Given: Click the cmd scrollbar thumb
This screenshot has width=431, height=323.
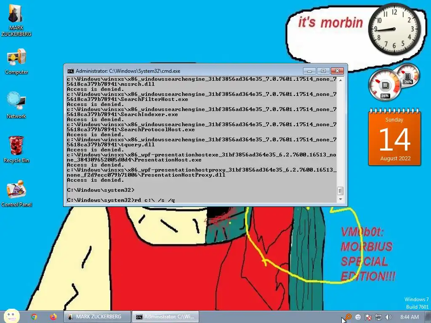Looking at the screenshot, I should click(340, 191).
